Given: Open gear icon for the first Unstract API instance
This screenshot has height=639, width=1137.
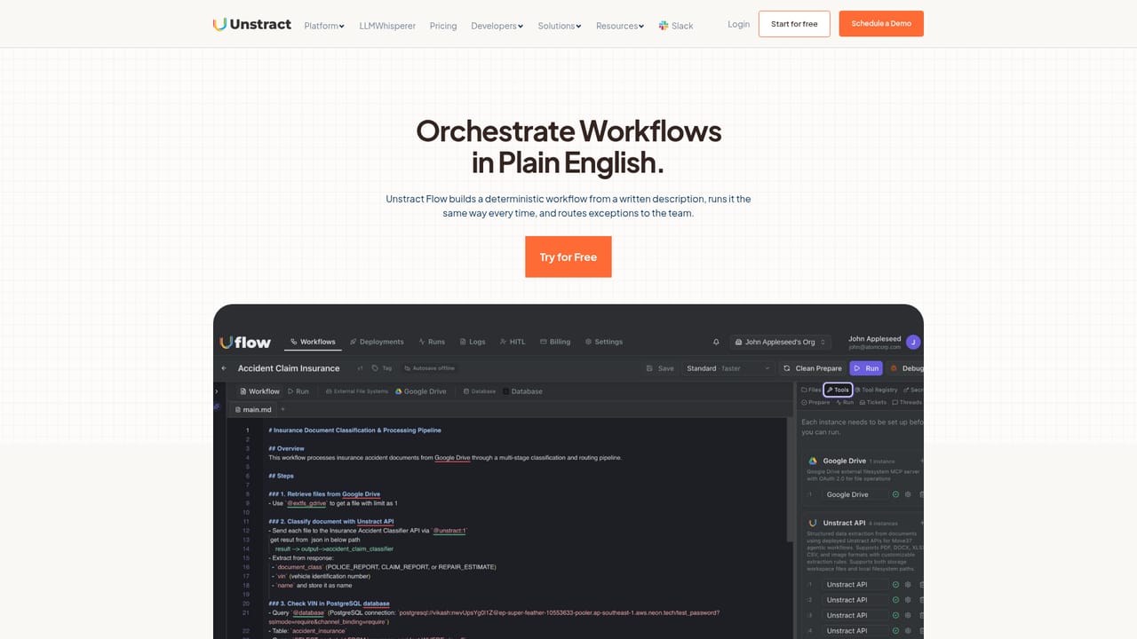Looking at the screenshot, I should click(908, 584).
